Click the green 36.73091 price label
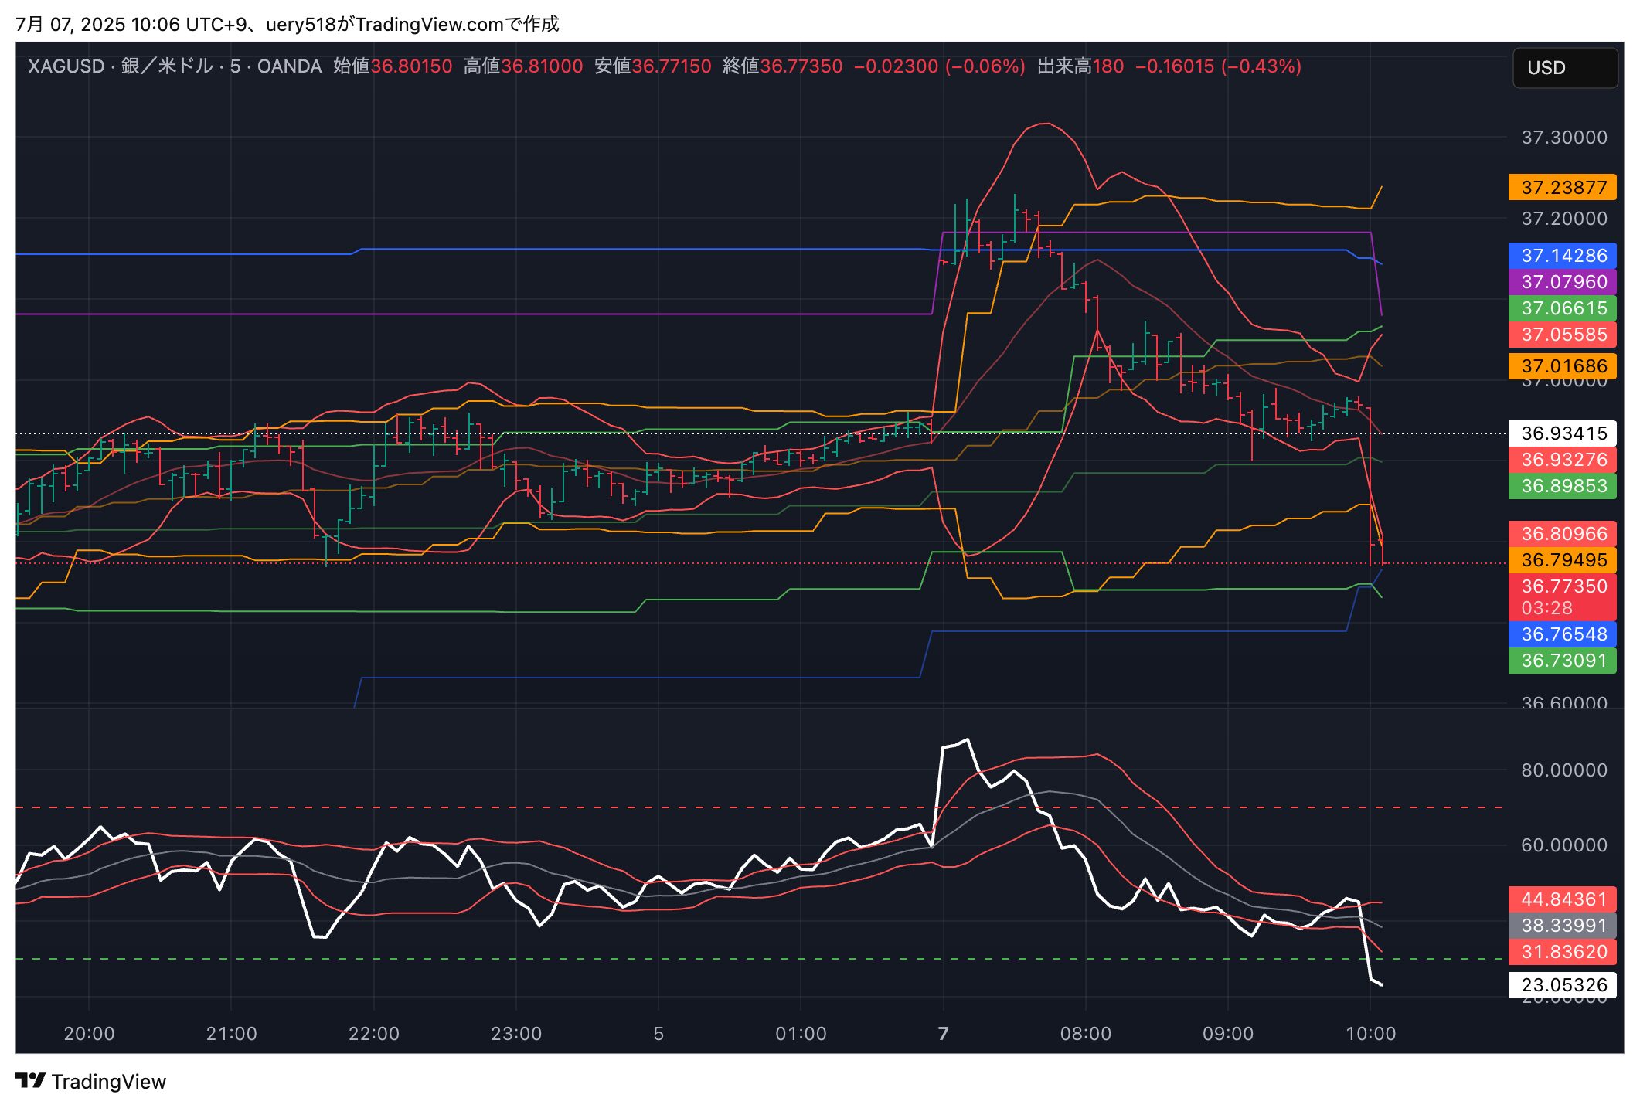1640x1108 pixels. [1563, 661]
